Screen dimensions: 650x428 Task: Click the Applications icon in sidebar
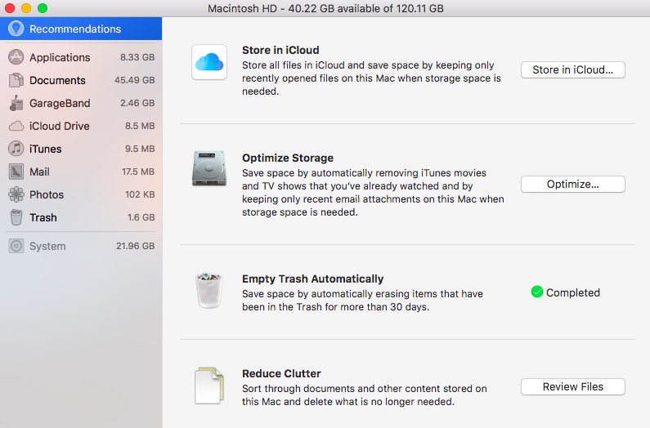16,57
